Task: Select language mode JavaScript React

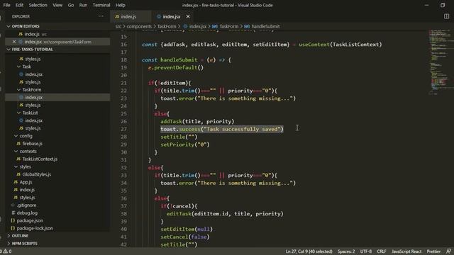Action: click(406, 251)
